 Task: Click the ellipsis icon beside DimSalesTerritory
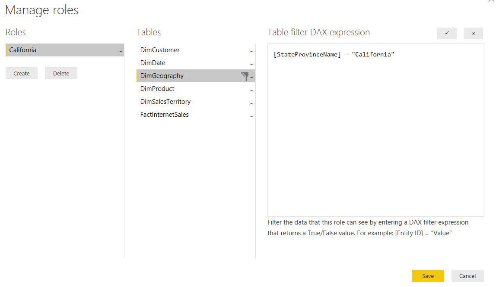click(x=251, y=103)
